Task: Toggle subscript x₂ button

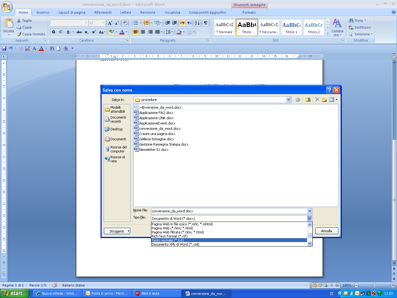Action: pos(87,32)
